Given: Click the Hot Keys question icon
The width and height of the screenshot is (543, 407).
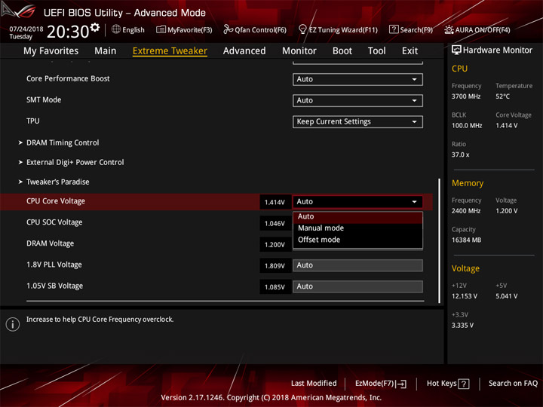Looking at the screenshot, I should 464,384.
